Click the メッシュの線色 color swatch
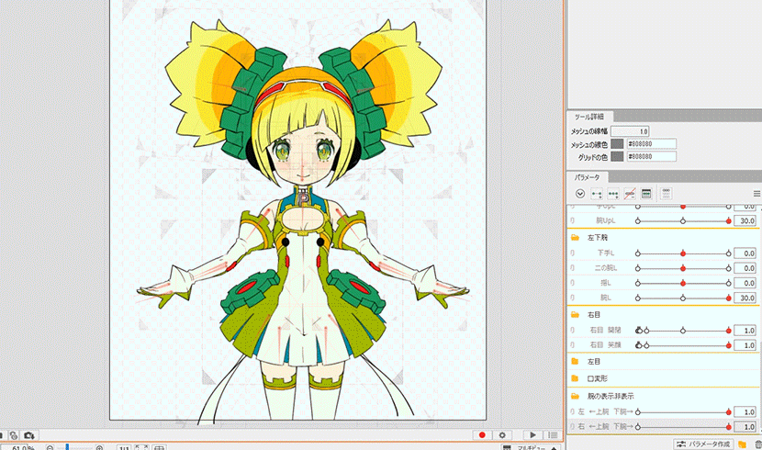The image size is (762, 450). click(617, 143)
